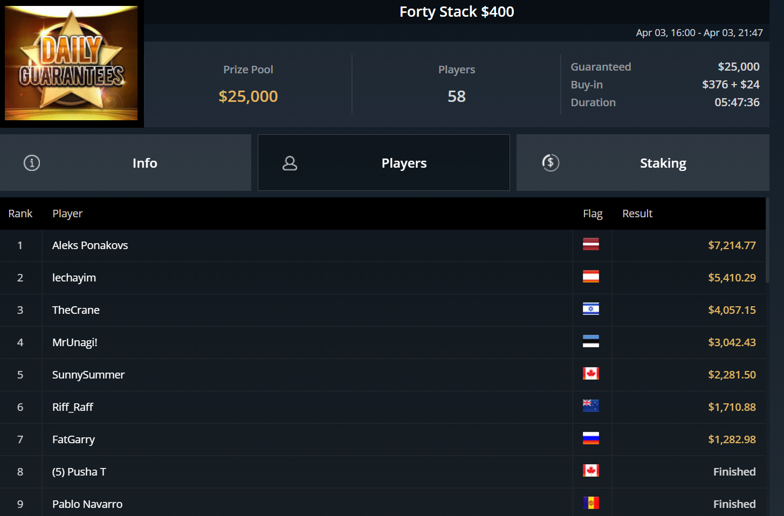Sort by the Result column header
The image size is (784, 516).
coord(637,214)
